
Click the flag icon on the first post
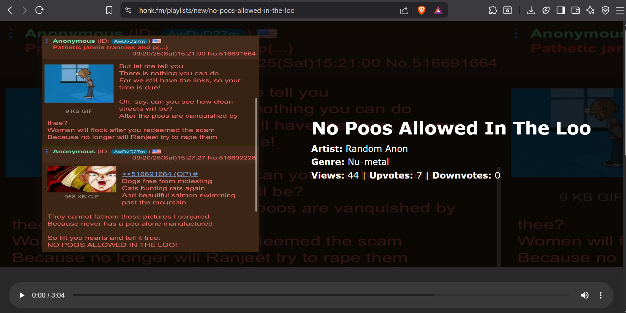157,41
